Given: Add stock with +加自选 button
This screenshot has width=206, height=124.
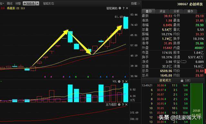Looking at the screenshot, I should 29,4.
